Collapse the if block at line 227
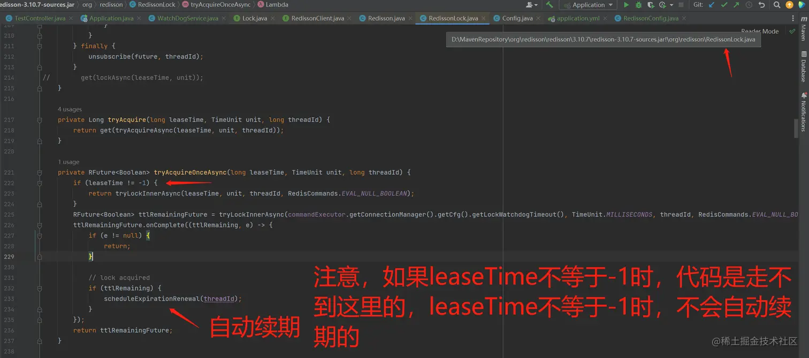 (x=40, y=236)
